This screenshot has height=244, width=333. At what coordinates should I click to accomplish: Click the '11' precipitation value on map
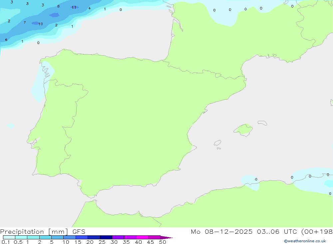pos(74,7)
